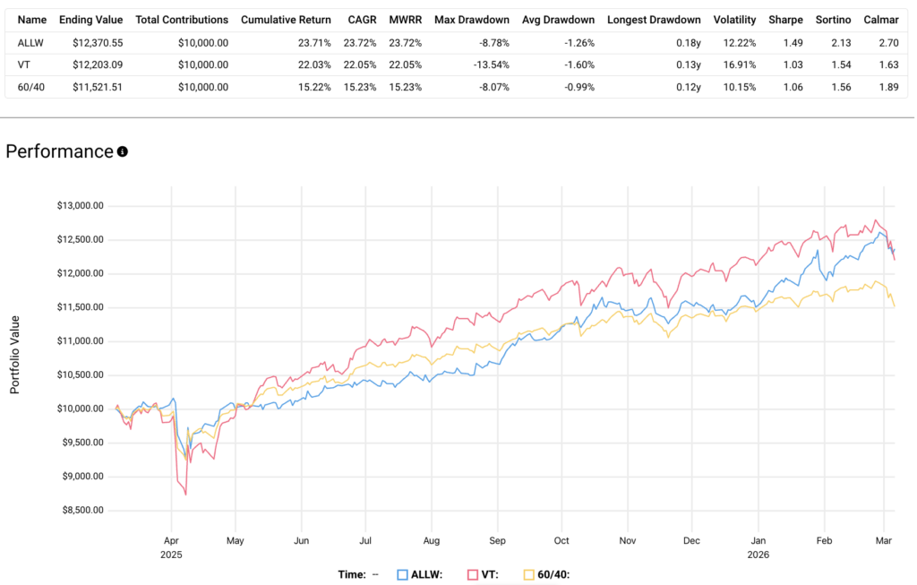
Task: Click the Longest Drawdown column header
Action: [x=654, y=20]
